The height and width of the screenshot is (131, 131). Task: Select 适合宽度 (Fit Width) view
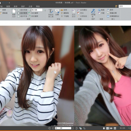click(x=22, y=13)
